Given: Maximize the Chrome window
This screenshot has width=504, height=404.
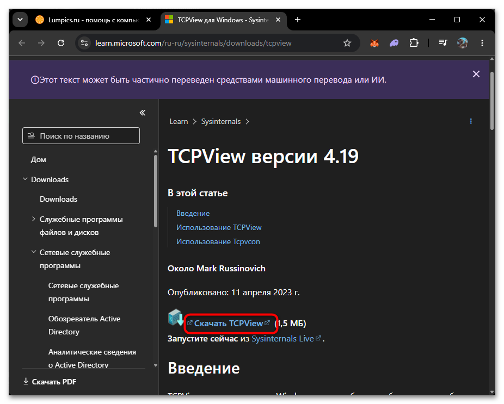Looking at the screenshot, I should [457, 20].
